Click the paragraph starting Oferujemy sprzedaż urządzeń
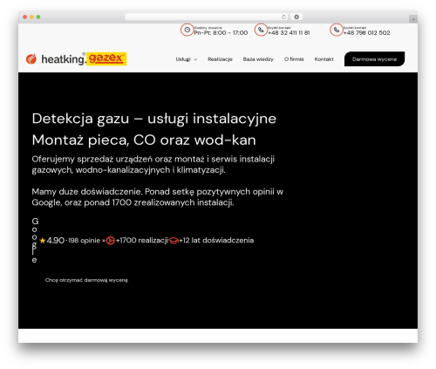The height and width of the screenshot is (369, 436). click(x=153, y=164)
